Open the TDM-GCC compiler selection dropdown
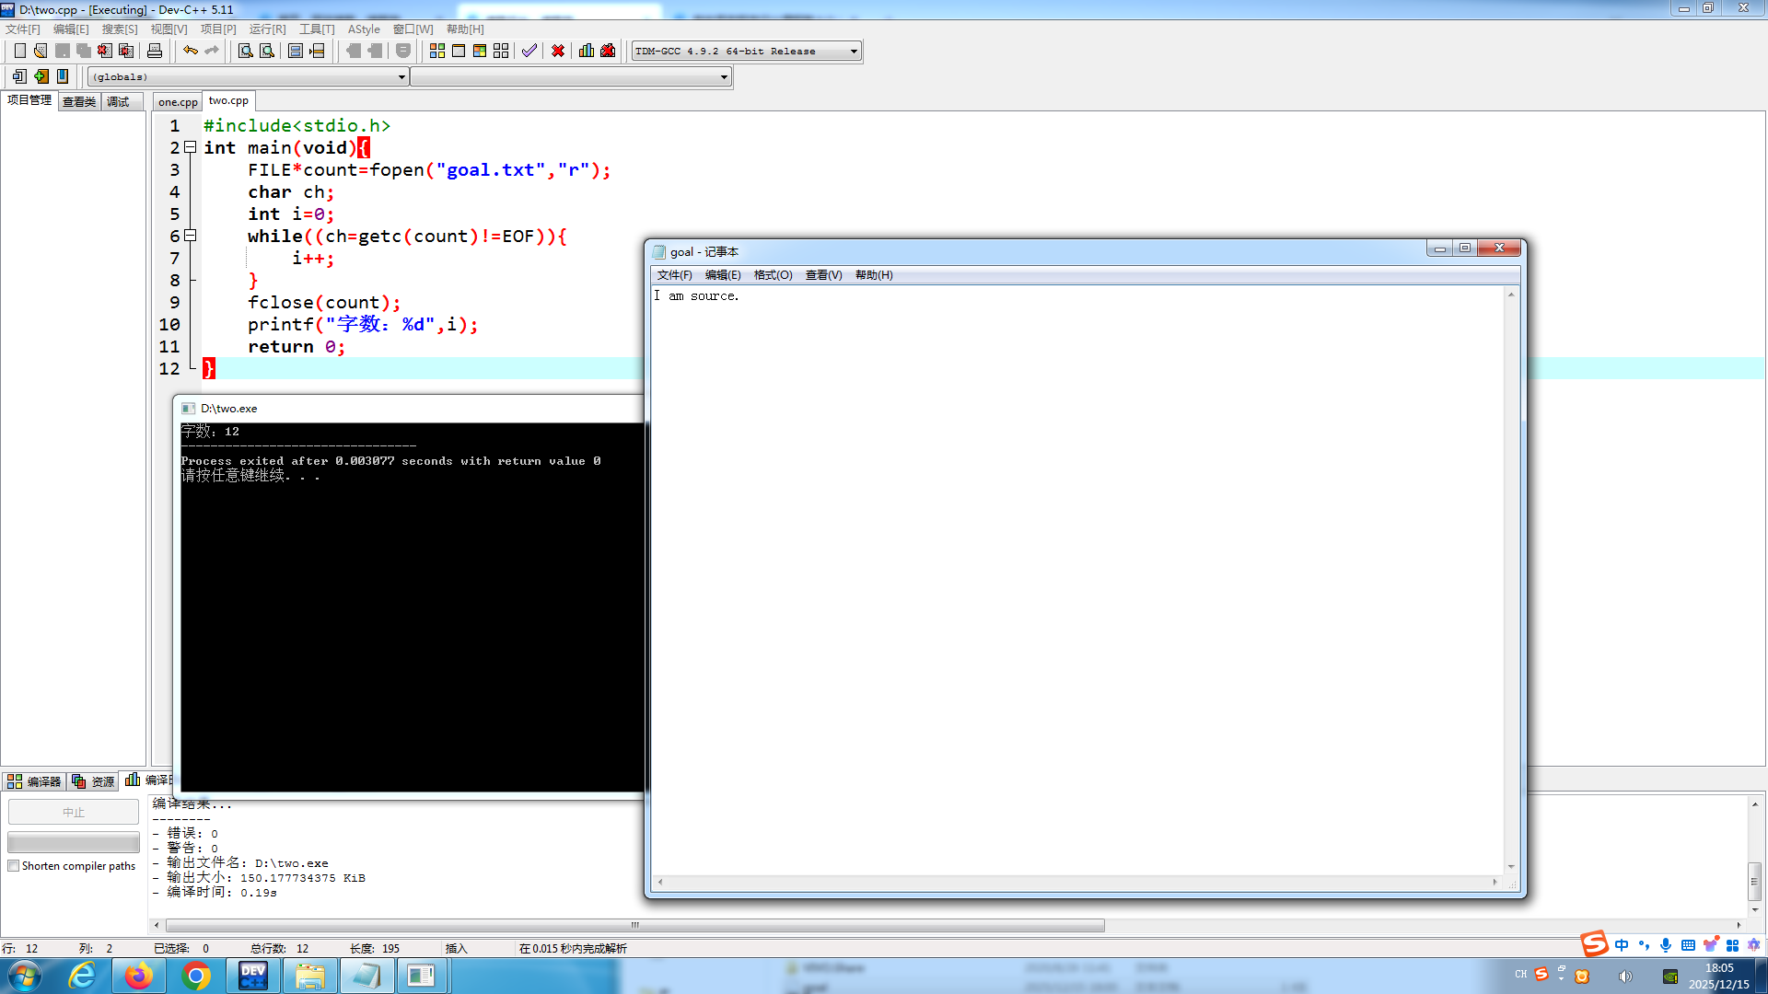The image size is (1768, 994). pos(854,52)
